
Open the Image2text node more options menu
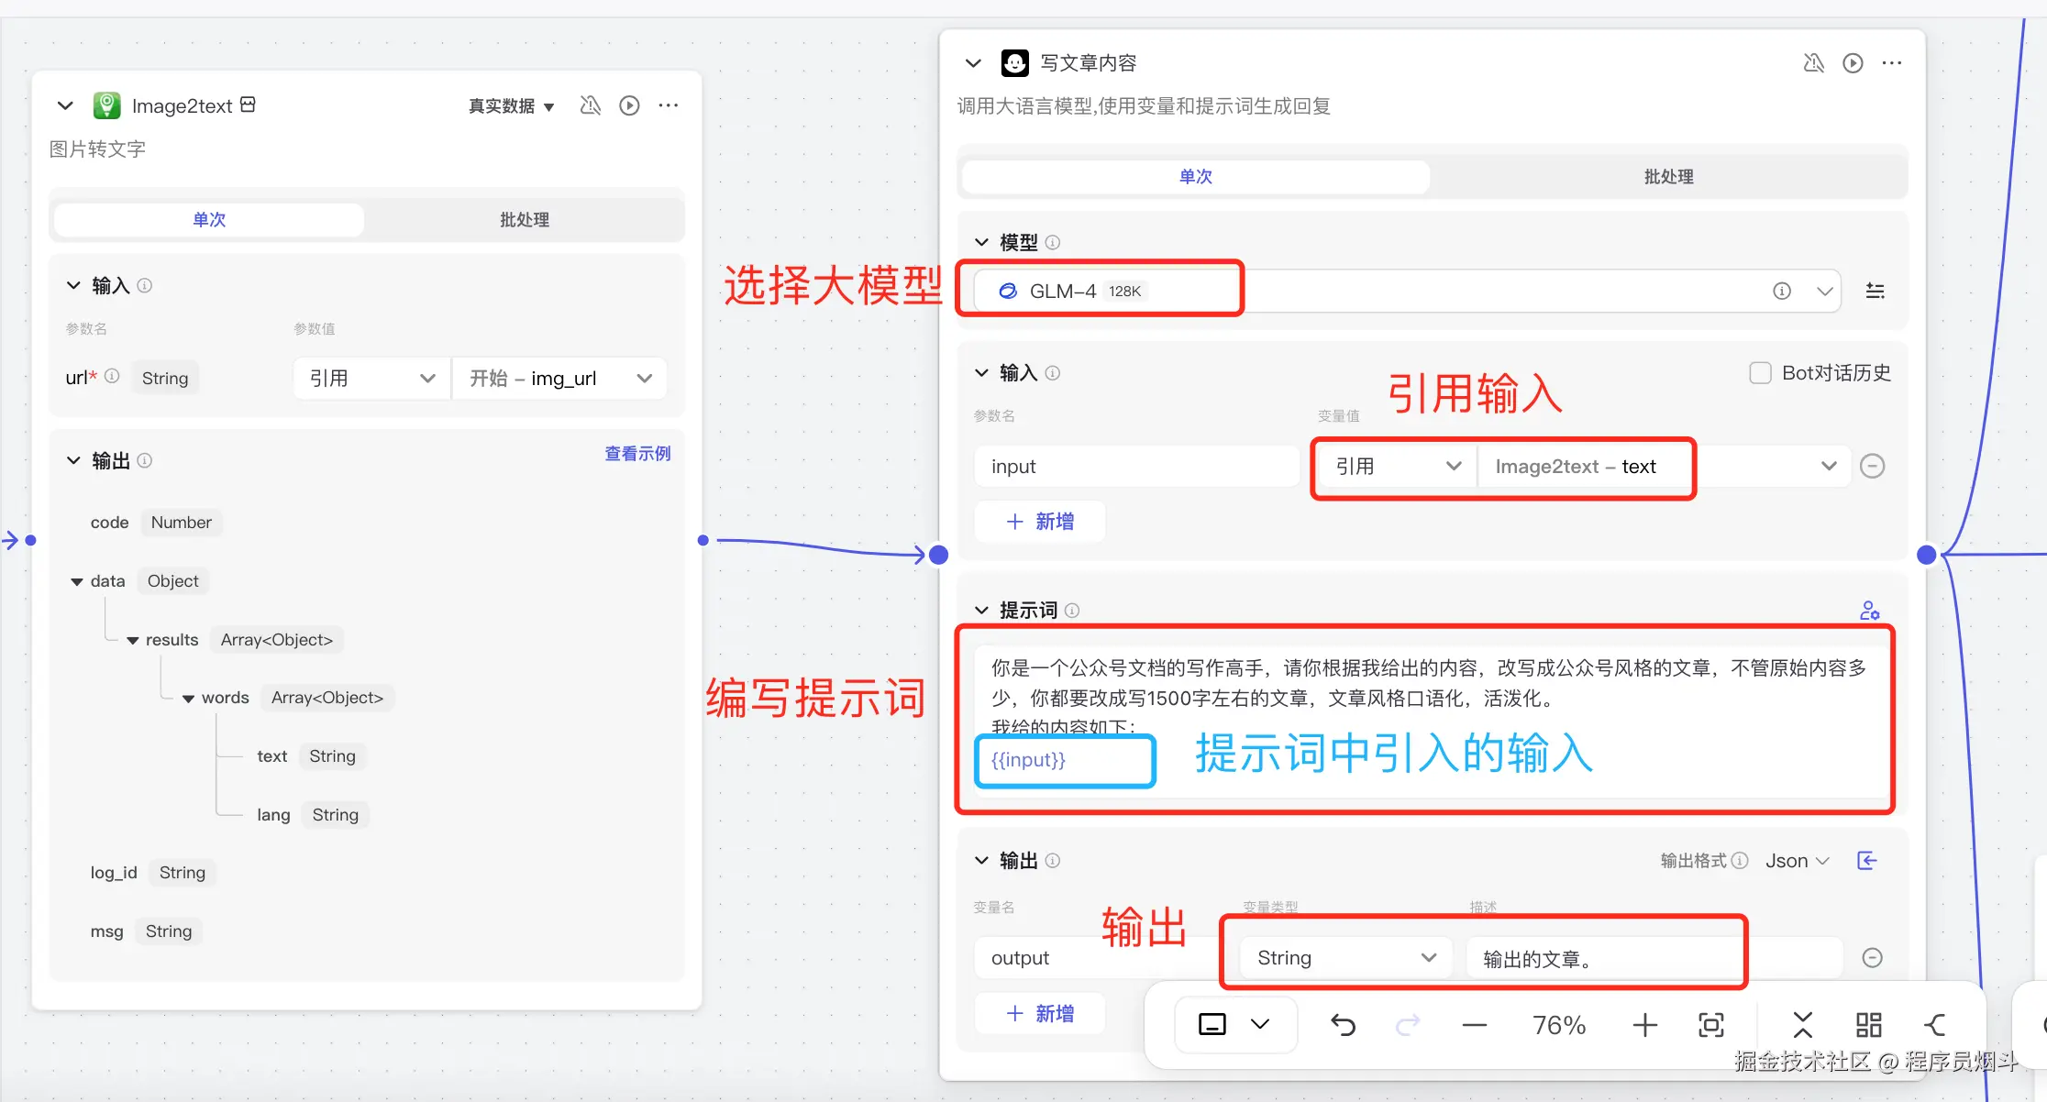tap(669, 105)
